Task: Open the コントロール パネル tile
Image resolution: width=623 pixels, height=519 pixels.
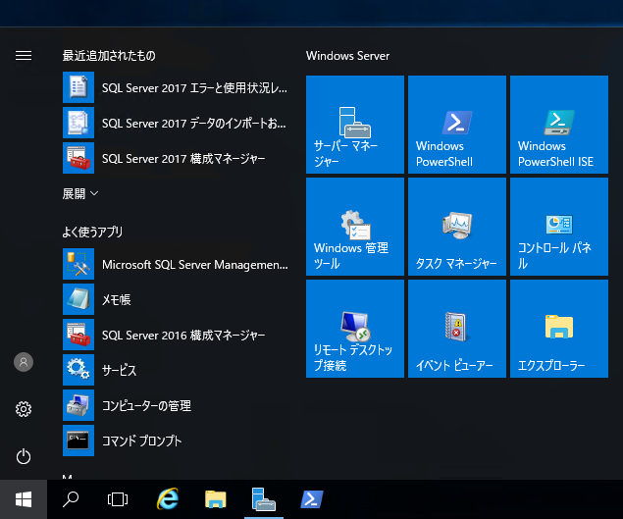Action: pos(559,227)
